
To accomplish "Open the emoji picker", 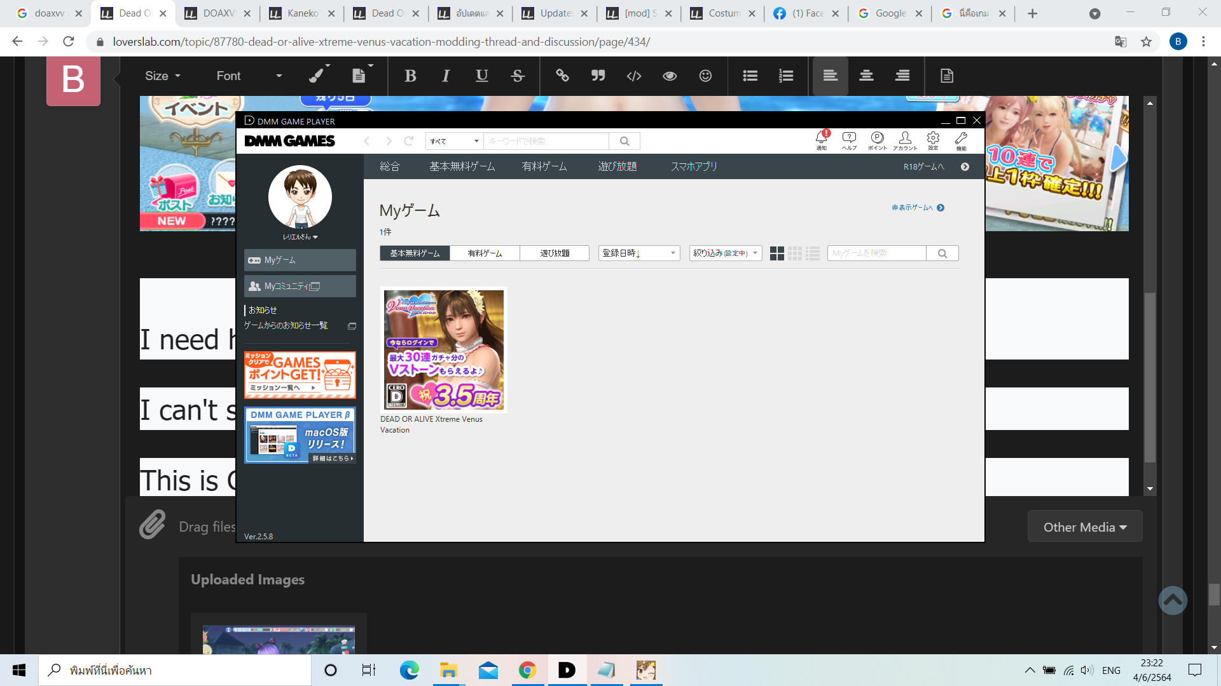I will click(x=705, y=76).
